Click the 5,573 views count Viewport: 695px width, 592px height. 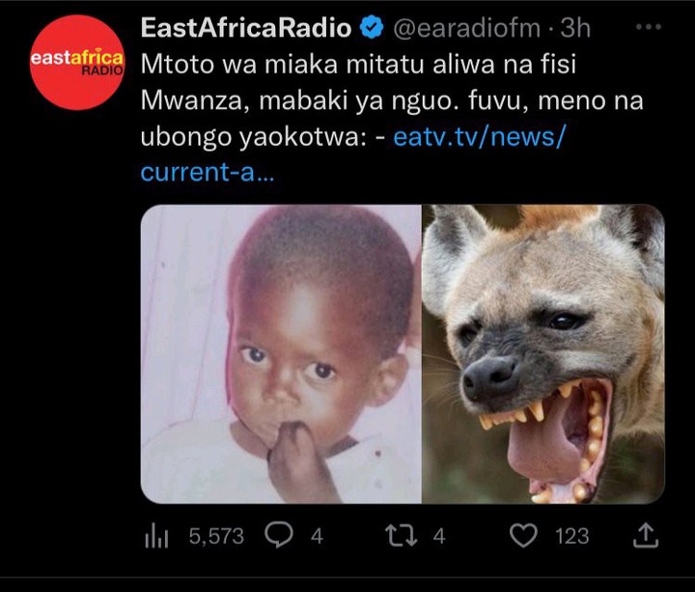(216, 536)
